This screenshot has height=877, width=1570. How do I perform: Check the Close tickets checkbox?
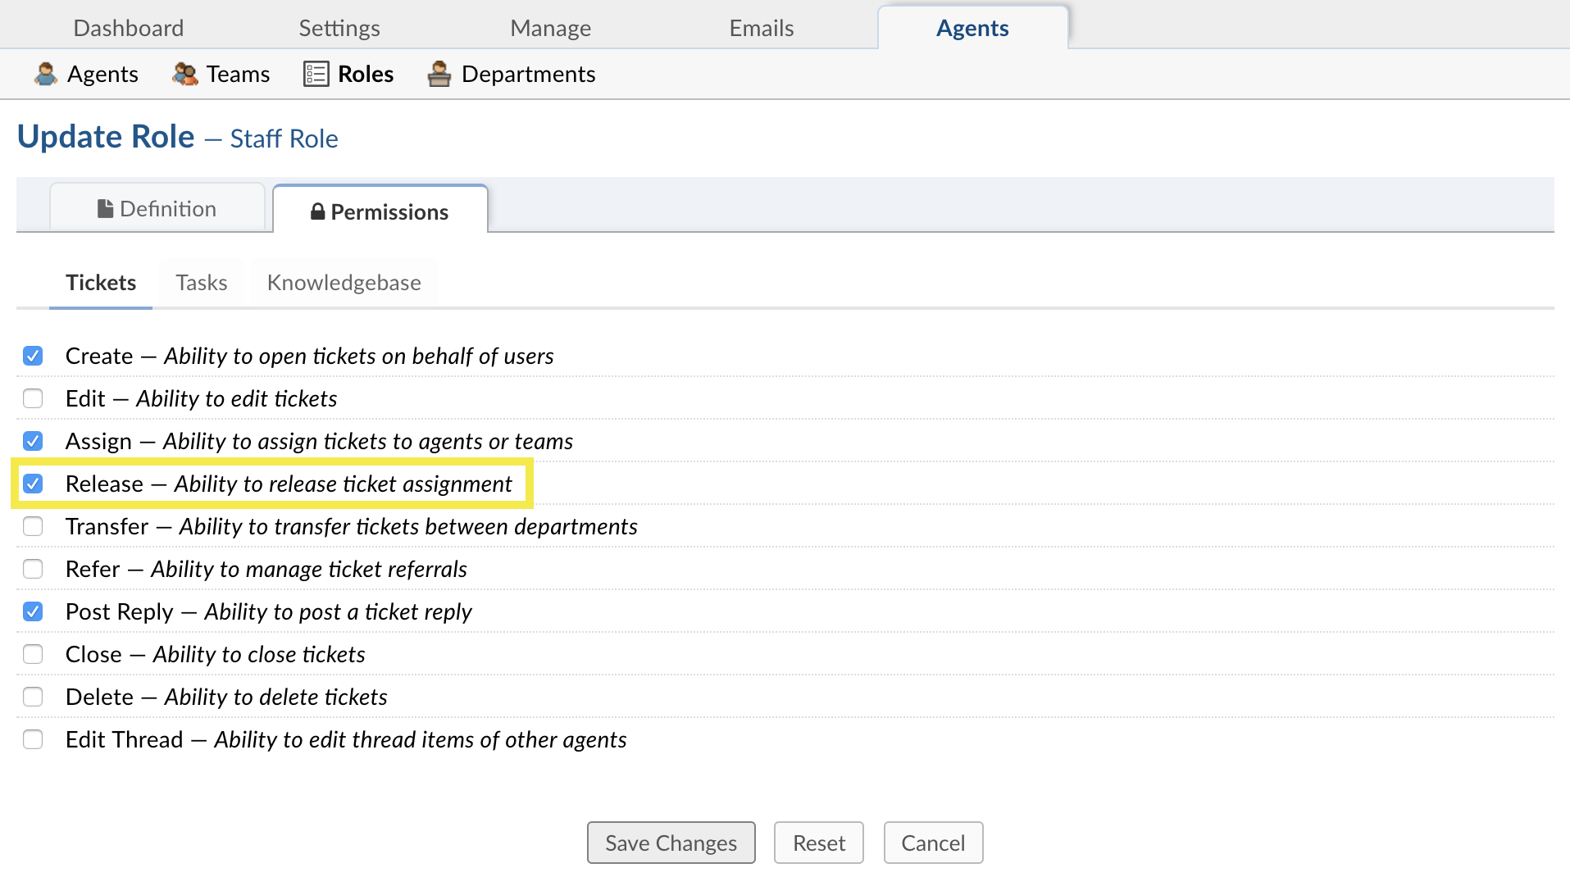click(33, 654)
